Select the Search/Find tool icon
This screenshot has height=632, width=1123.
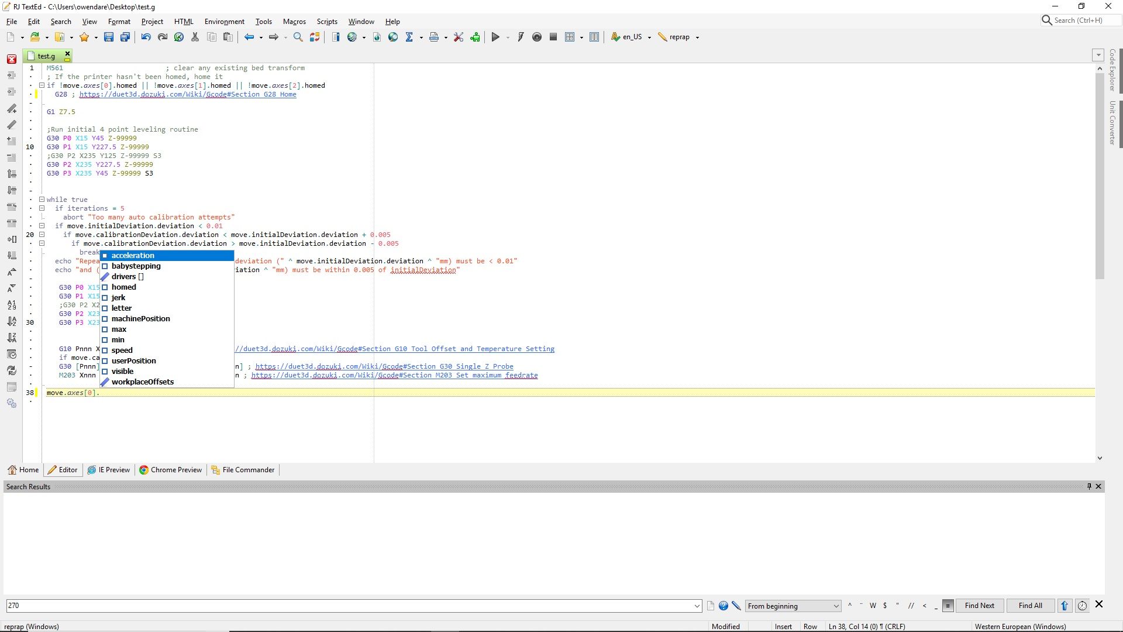pos(298,36)
